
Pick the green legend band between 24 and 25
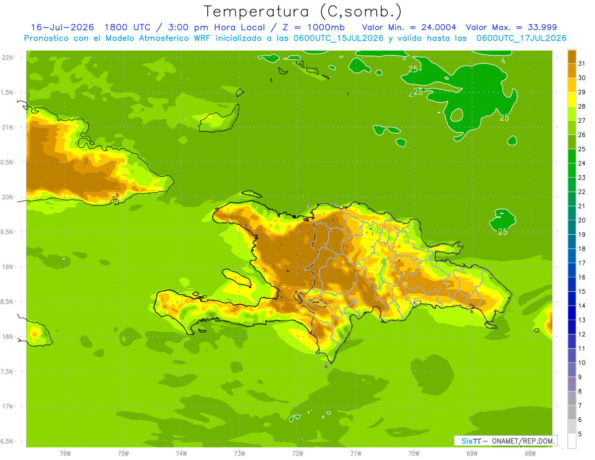[572, 156]
